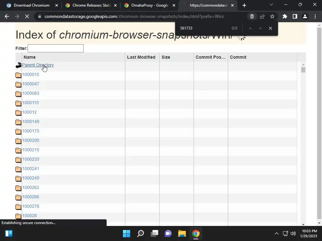
Task: Open the Chrome profile icon
Action: (305, 16)
